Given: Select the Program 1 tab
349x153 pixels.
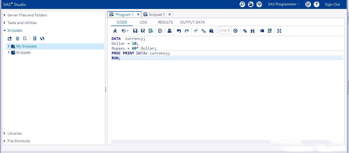Looking at the screenshot, I should coord(124,15).
